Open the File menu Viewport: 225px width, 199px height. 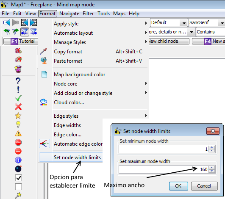[x=6, y=14]
